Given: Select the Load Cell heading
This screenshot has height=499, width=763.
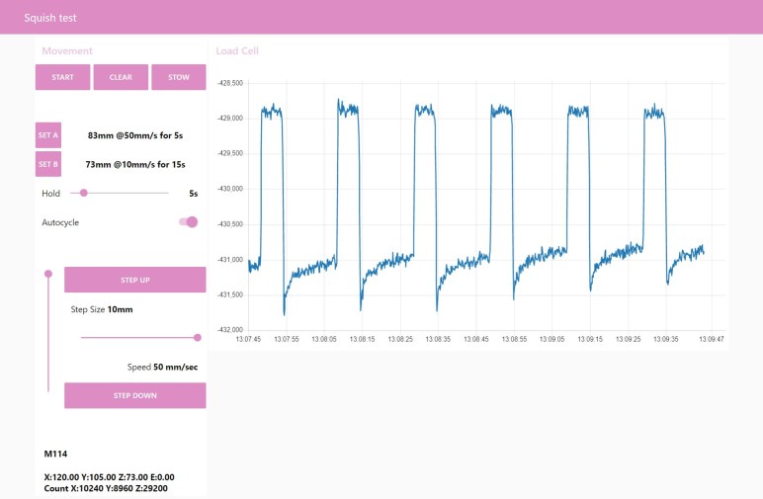Looking at the screenshot, I should (x=237, y=50).
